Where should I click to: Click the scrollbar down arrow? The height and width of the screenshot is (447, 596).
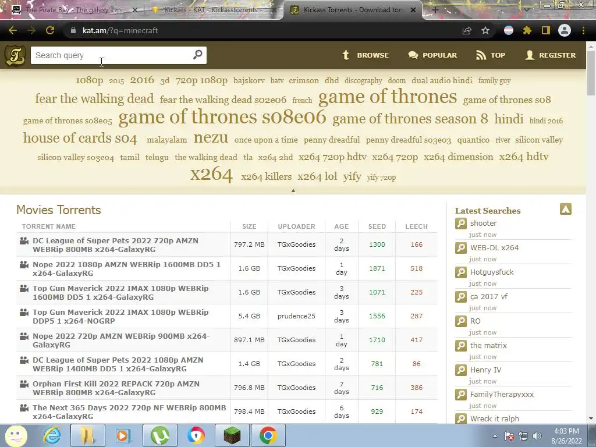pos(591,418)
